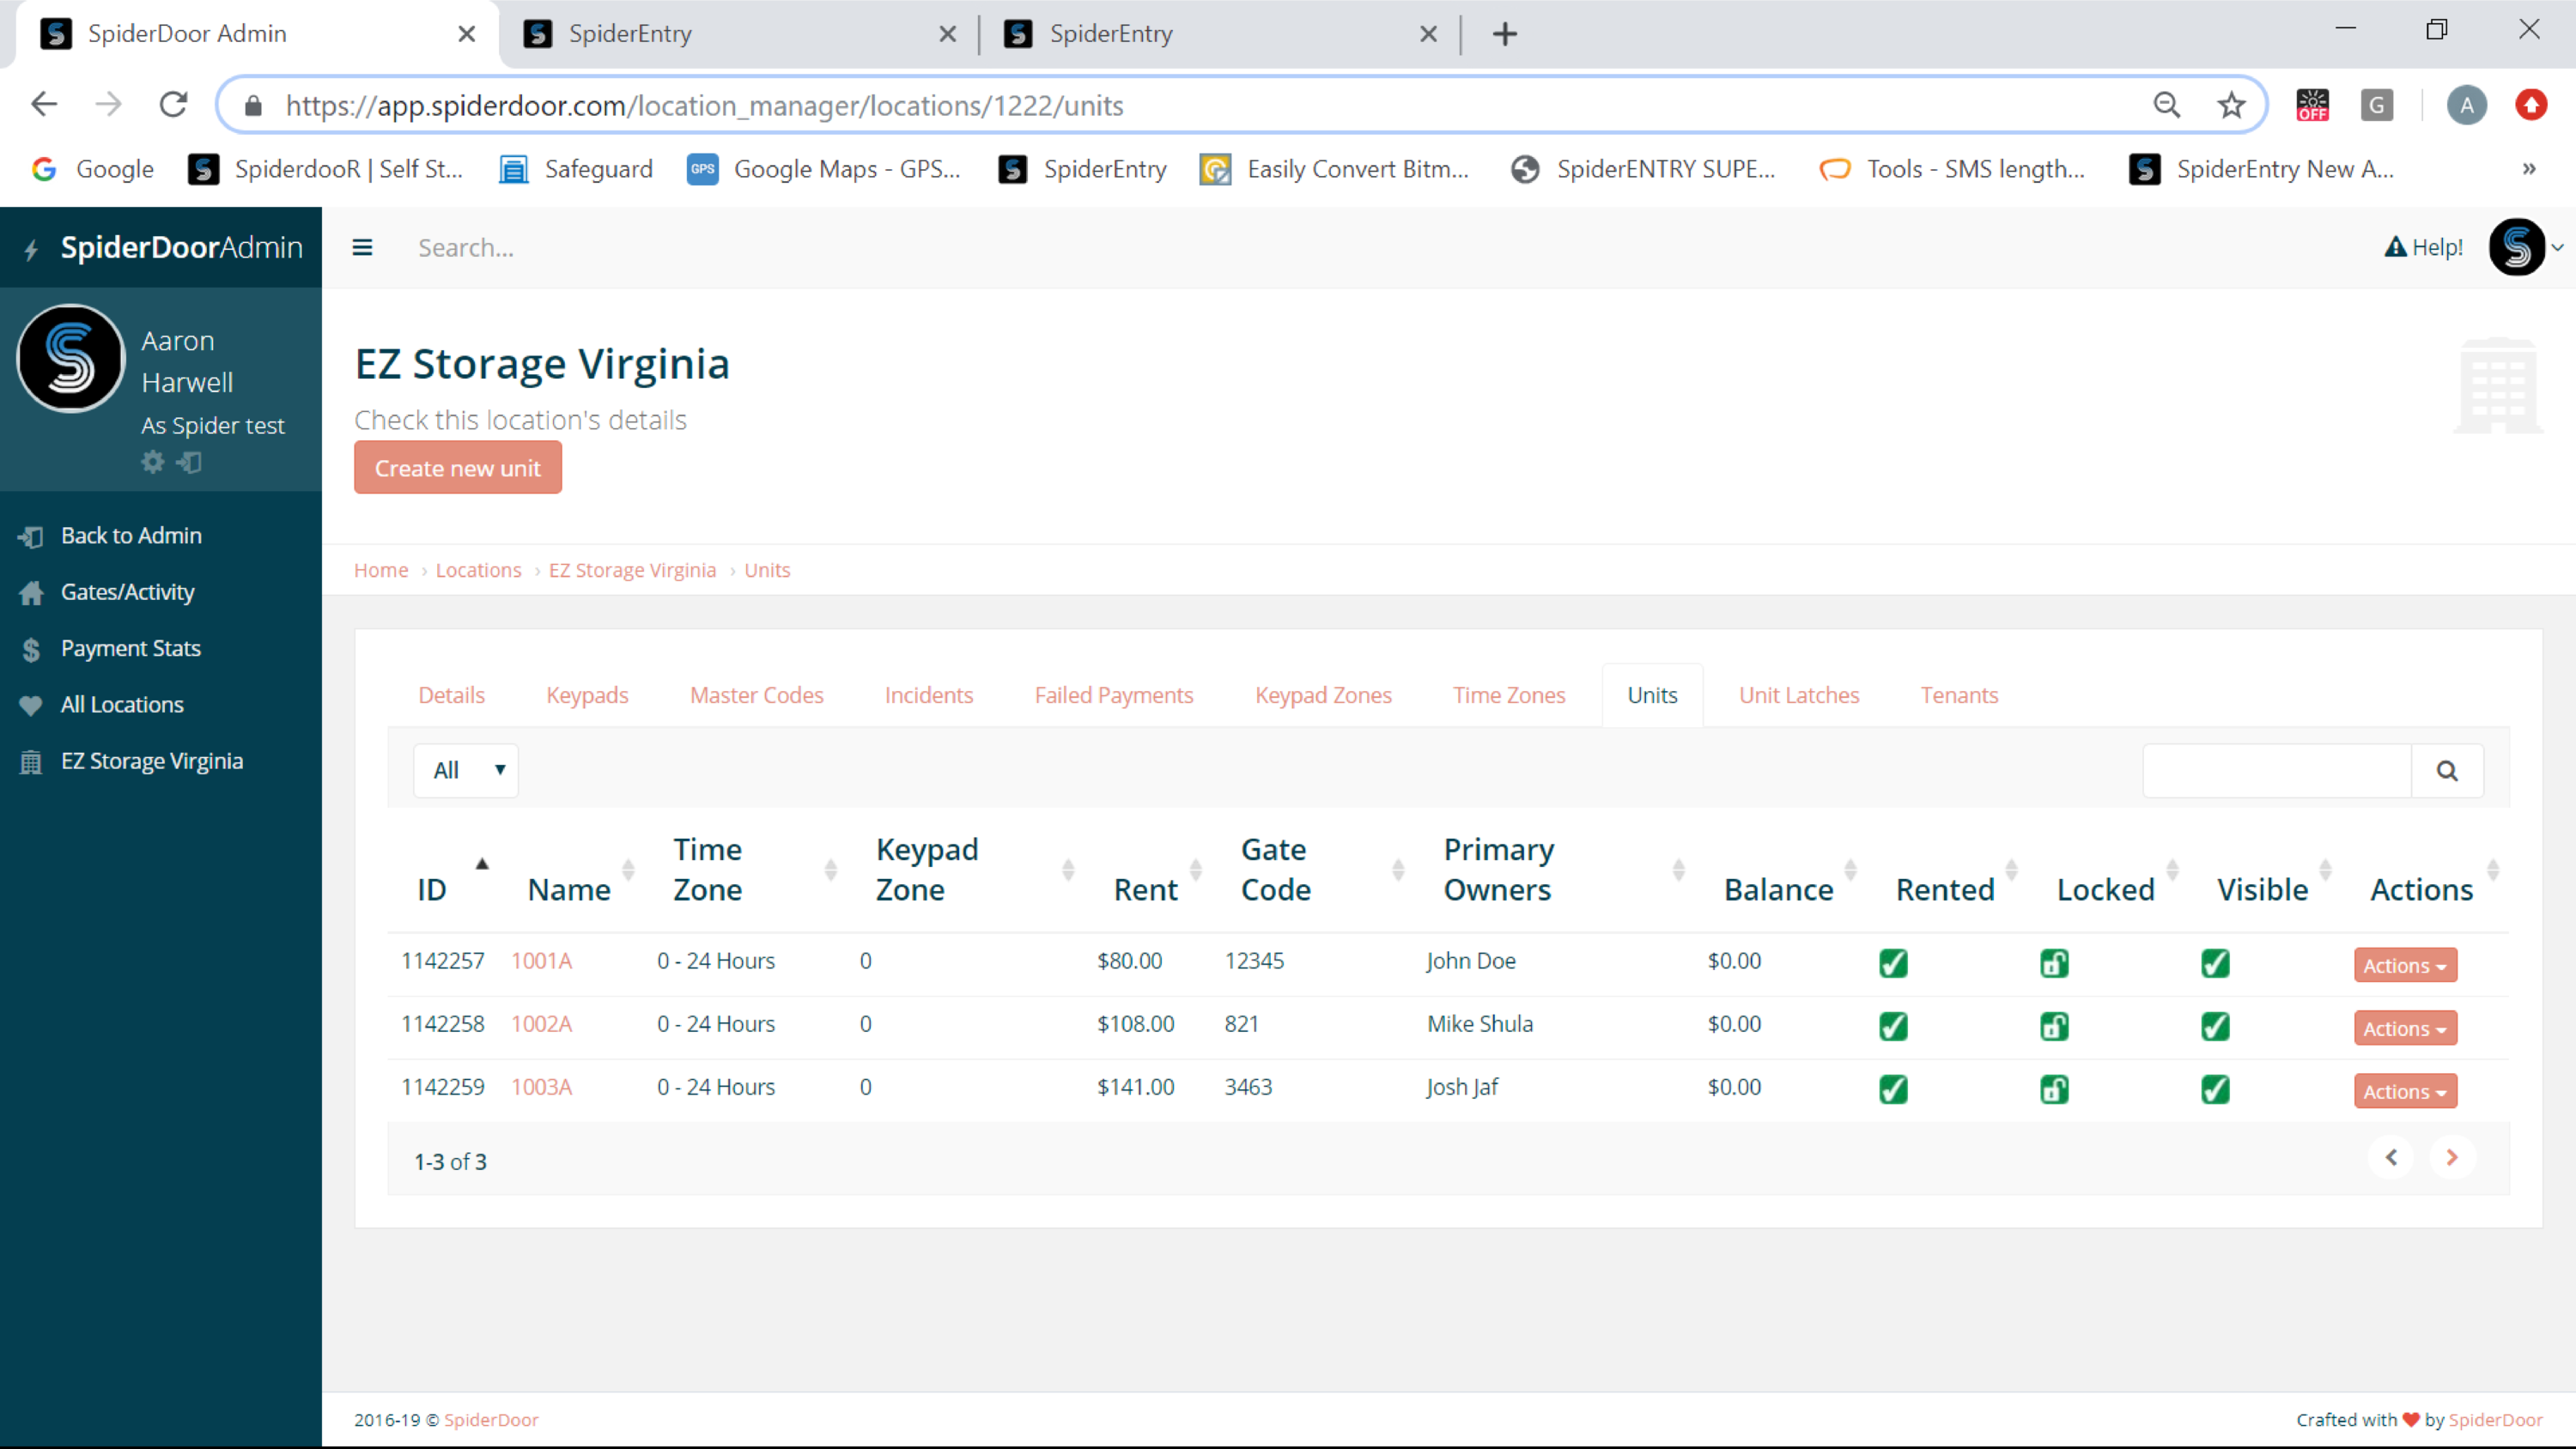Switch to the Details tab

(x=451, y=695)
